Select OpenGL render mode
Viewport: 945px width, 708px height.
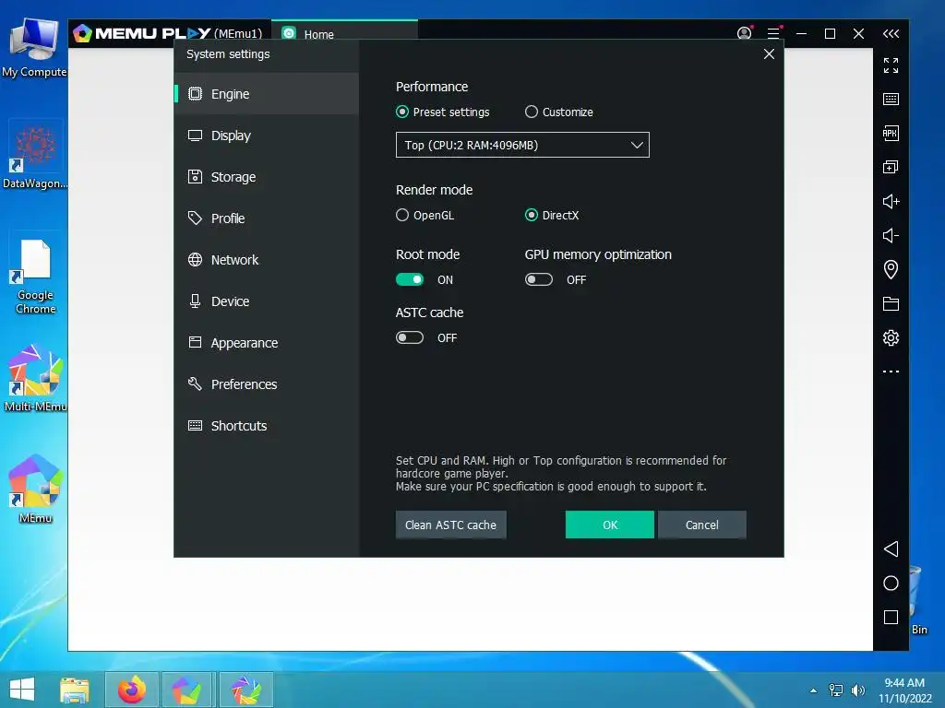(x=402, y=215)
